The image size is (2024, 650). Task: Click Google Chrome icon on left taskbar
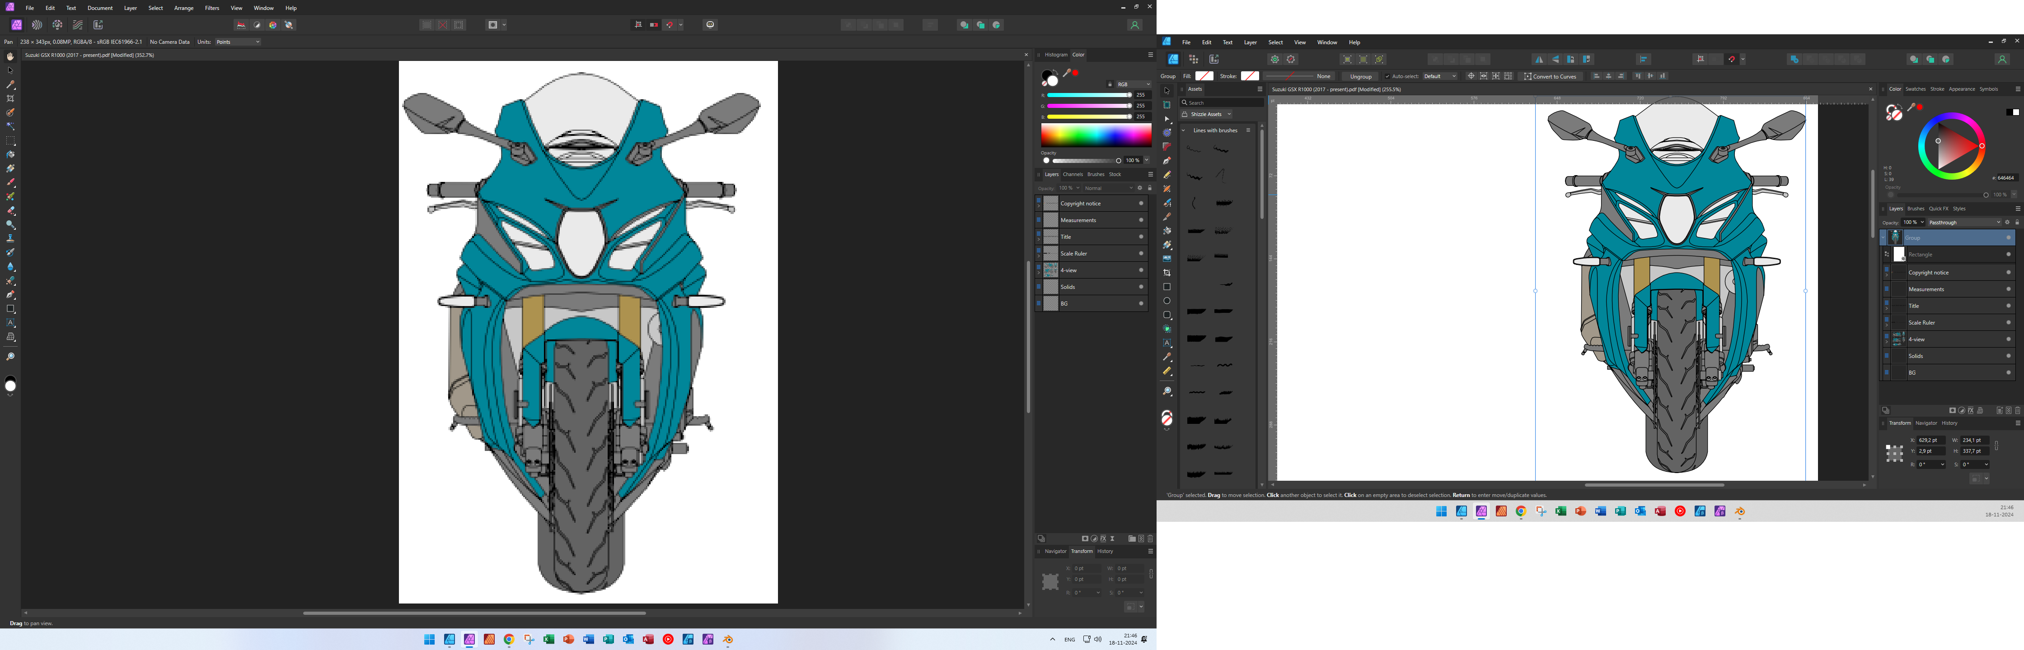tap(509, 640)
